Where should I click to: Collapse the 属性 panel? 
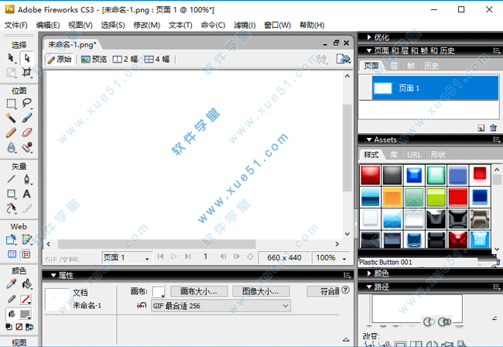coord(53,276)
